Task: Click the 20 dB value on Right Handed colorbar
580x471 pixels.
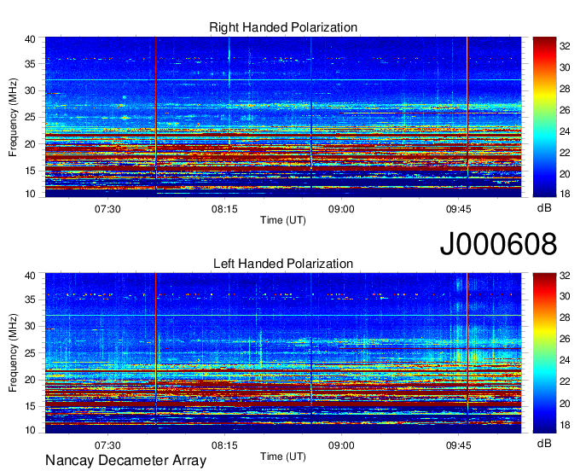Action: coord(565,174)
